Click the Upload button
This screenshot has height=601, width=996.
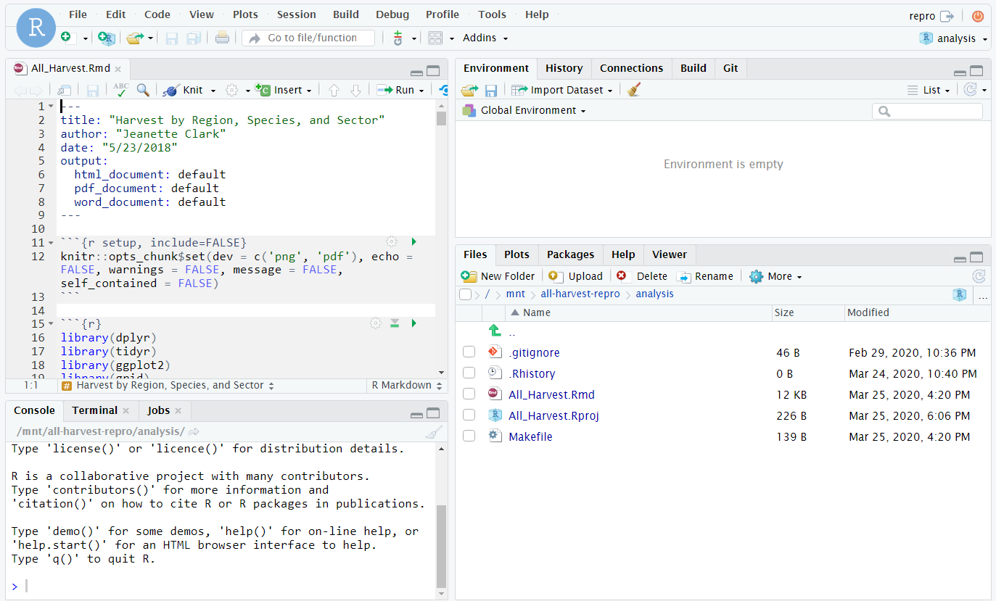click(x=576, y=276)
